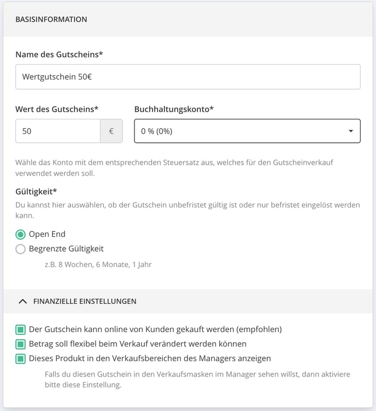The image size is (376, 411).
Task: Toggle flexible amount at sale checkbox
Action: tap(20, 344)
